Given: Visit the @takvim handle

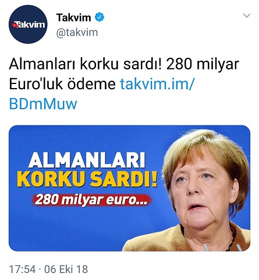Looking at the screenshot, I should [x=77, y=32].
